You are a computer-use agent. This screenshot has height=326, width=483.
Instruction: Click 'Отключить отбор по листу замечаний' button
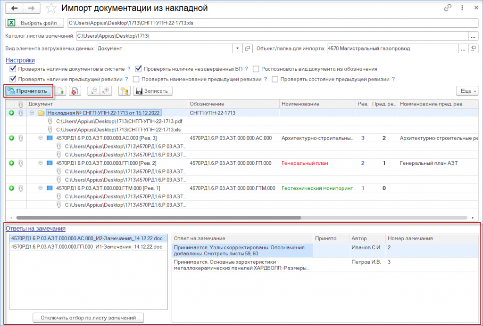pos(88,318)
